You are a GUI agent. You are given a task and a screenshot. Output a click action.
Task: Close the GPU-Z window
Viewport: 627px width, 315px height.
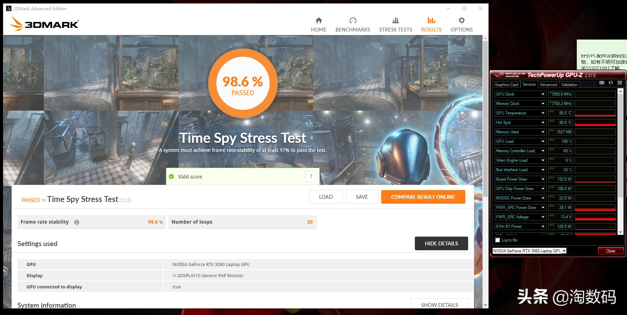click(x=611, y=251)
